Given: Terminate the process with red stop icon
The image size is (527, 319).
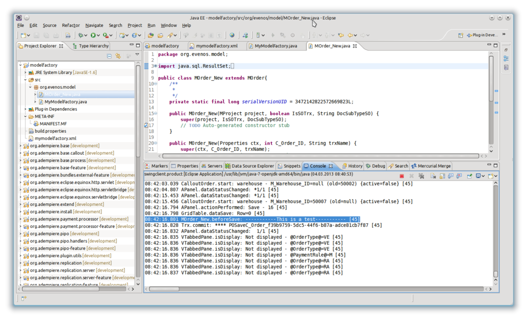Looking at the screenshot, I should (x=402, y=176).
